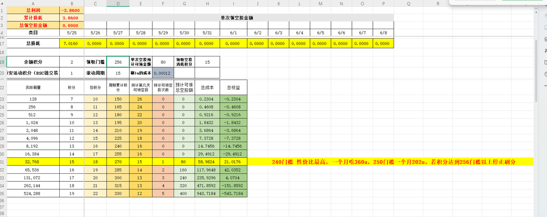Image resolution: width=547 pixels, height=217 pixels.
Task: Click the 5/31 date cell
Action: pos(207,33)
